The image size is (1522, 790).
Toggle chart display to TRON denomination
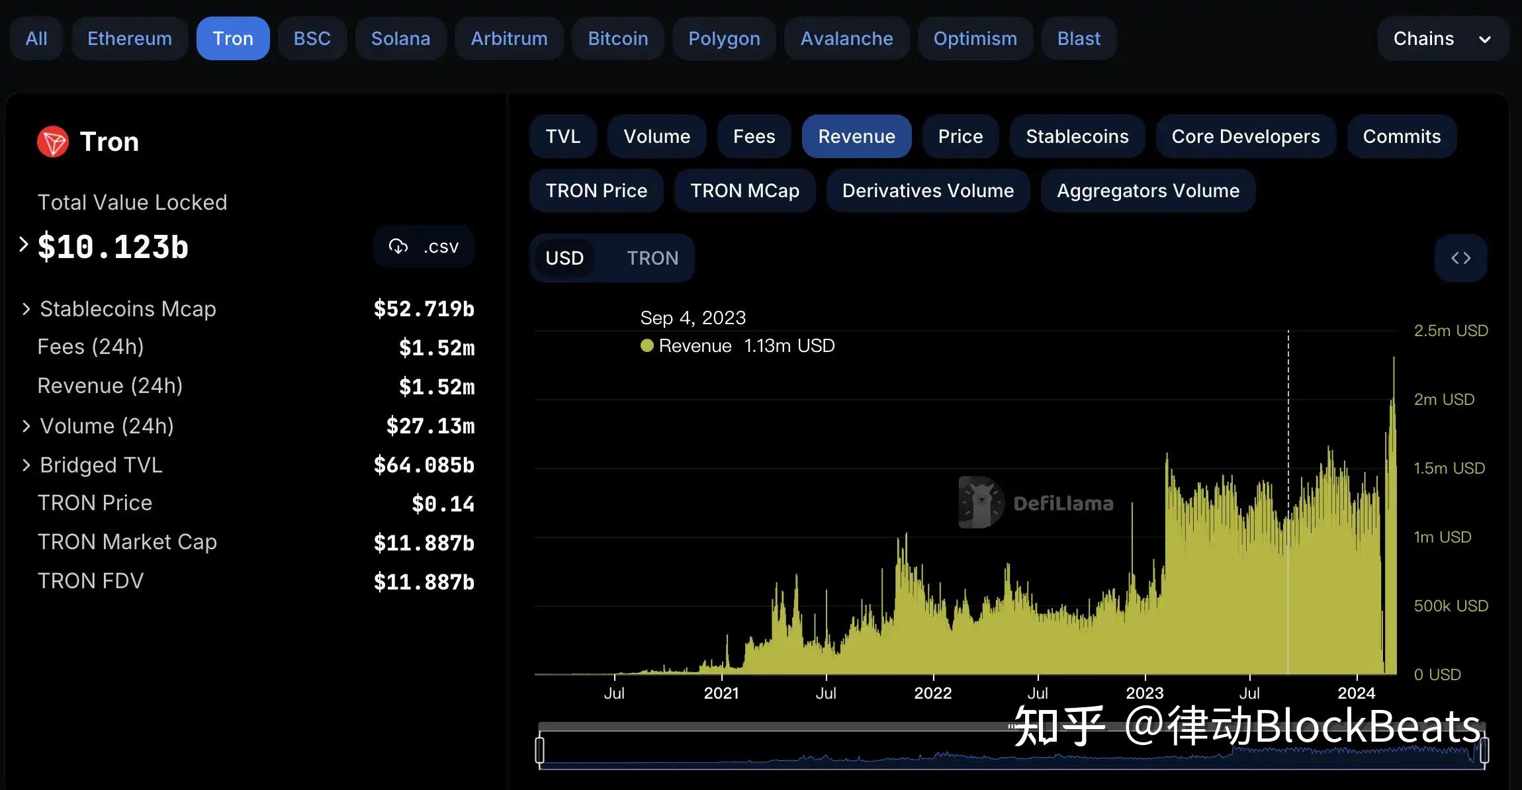pyautogui.click(x=651, y=257)
